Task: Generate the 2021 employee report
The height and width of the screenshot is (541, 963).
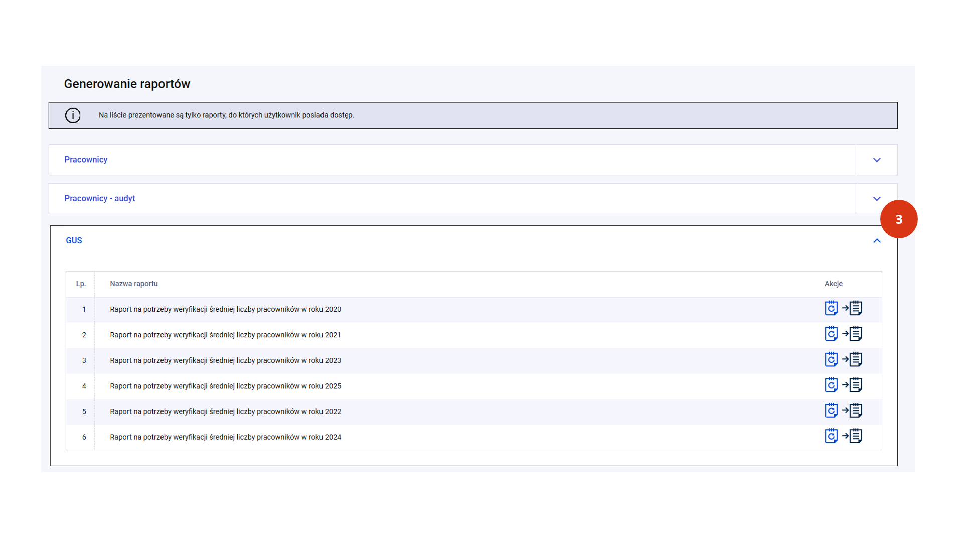Action: (831, 334)
